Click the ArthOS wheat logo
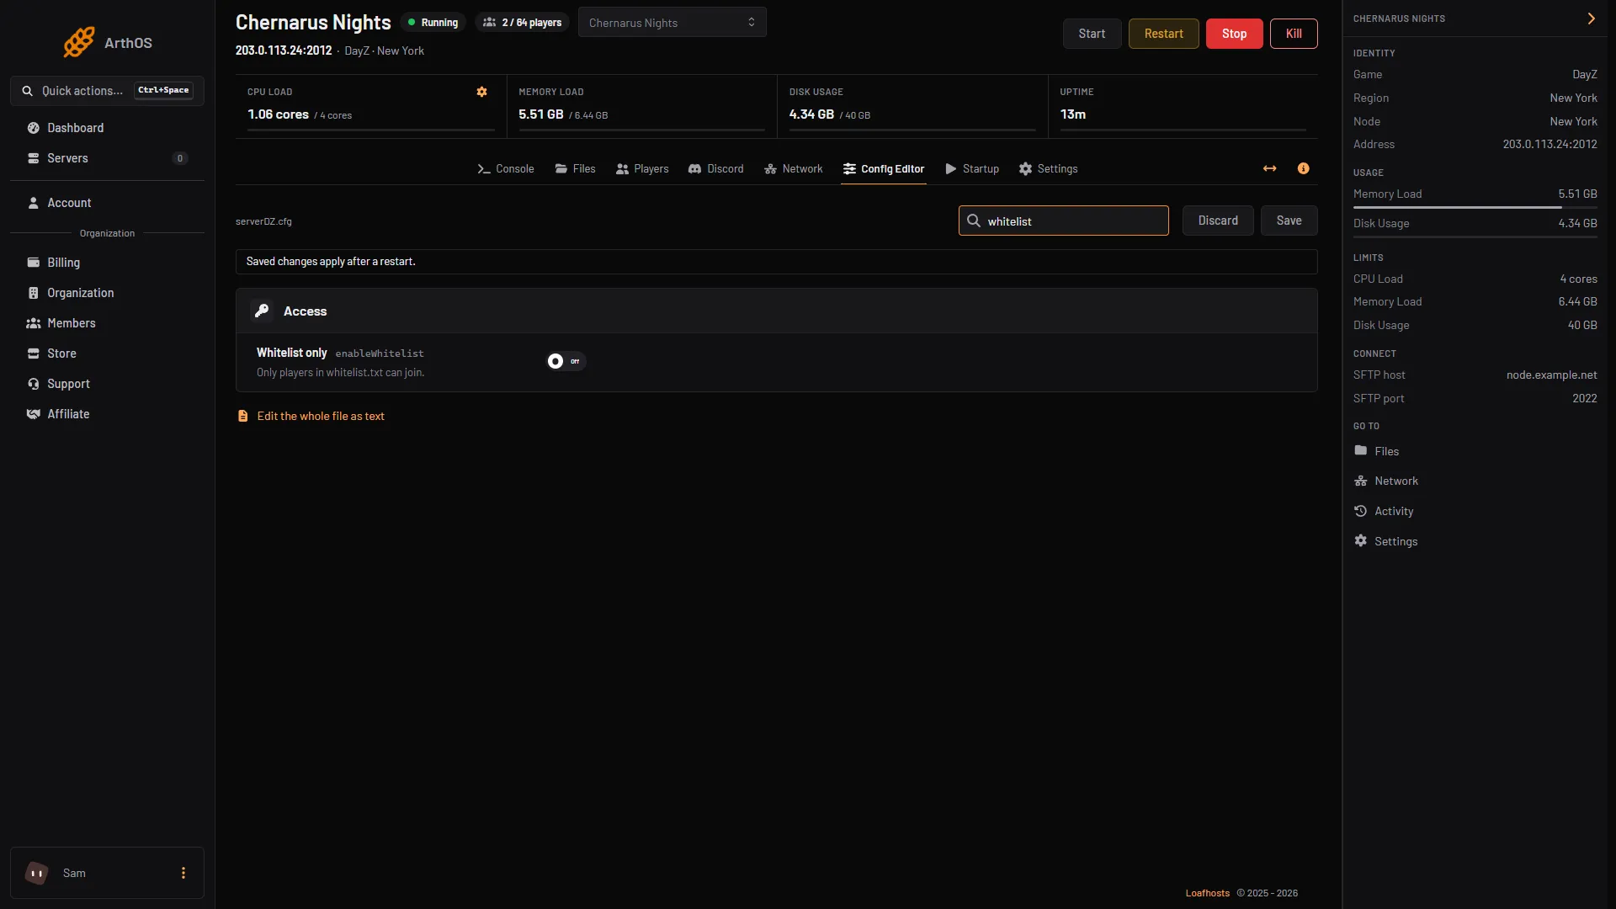 click(x=79, y=42)
